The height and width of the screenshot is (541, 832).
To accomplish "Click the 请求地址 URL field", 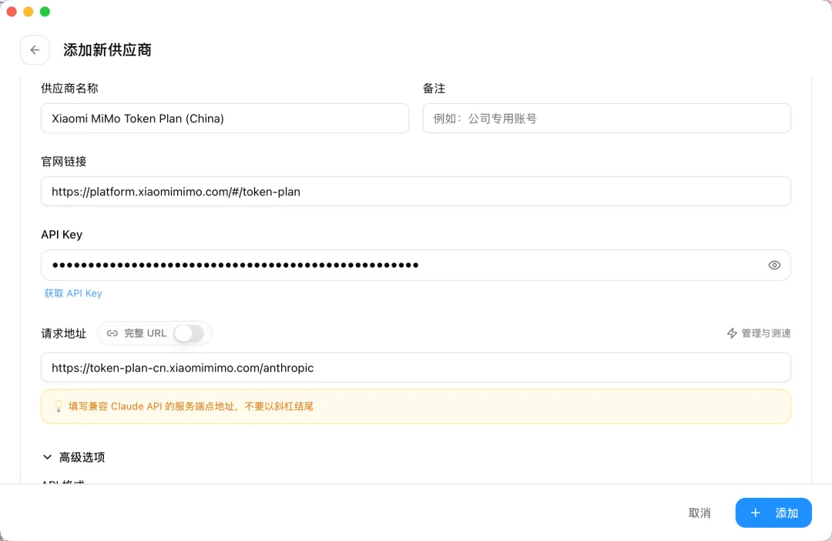I will (416, 368).
